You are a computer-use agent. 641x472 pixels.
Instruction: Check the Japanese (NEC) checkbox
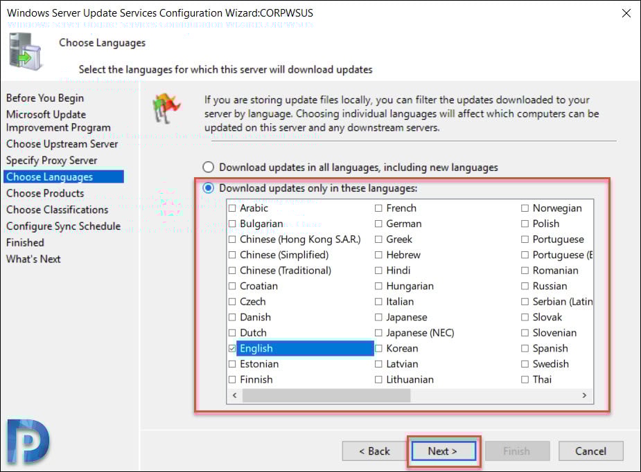click(378, 333)
